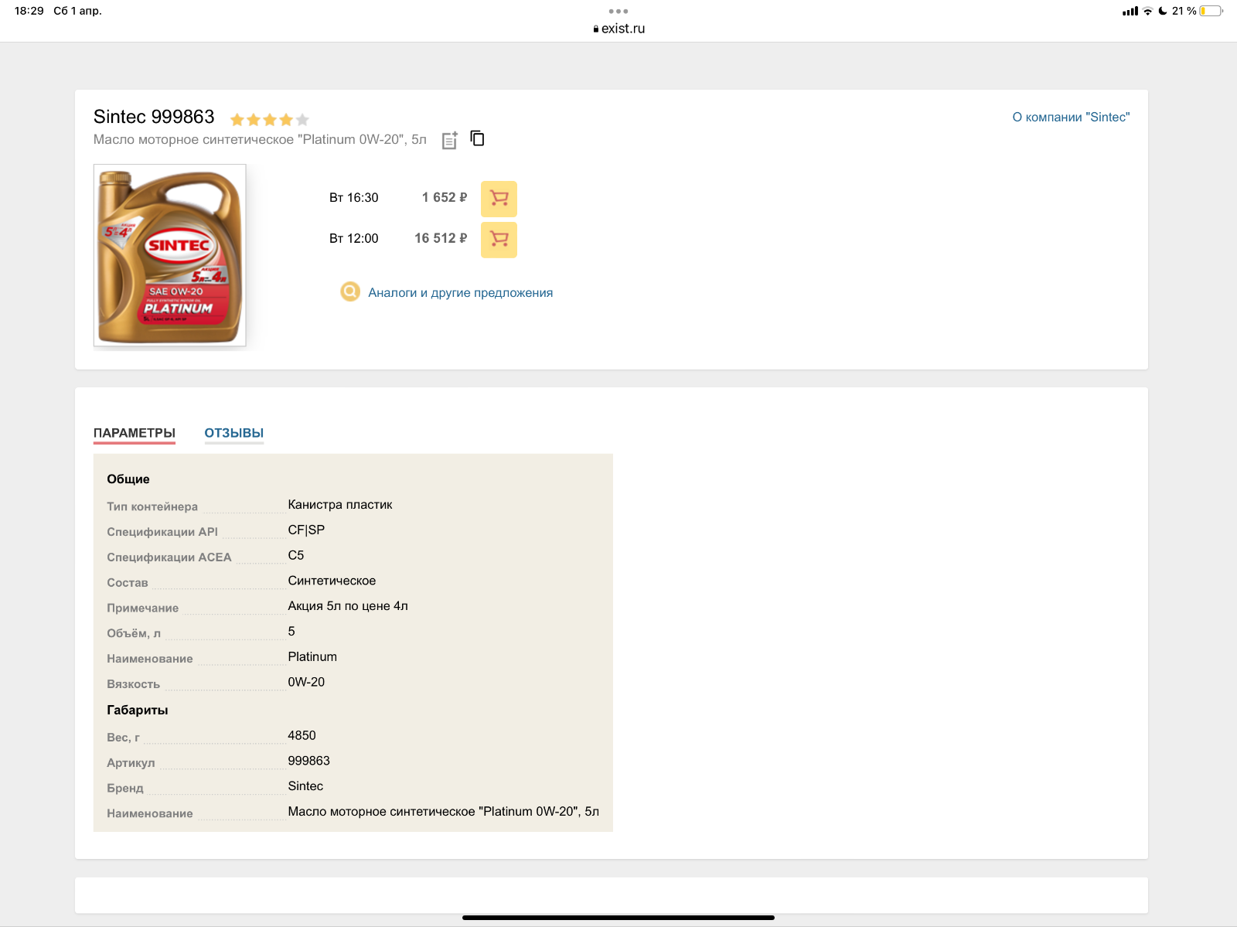Tap the 18:29 clock in status bar
This screenshot has height=927, width=1237.
click(x=29, y=11)
